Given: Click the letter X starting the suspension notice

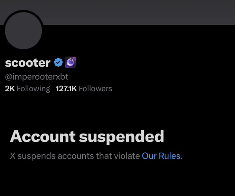Looking at the screenshot, I should 13,156.
